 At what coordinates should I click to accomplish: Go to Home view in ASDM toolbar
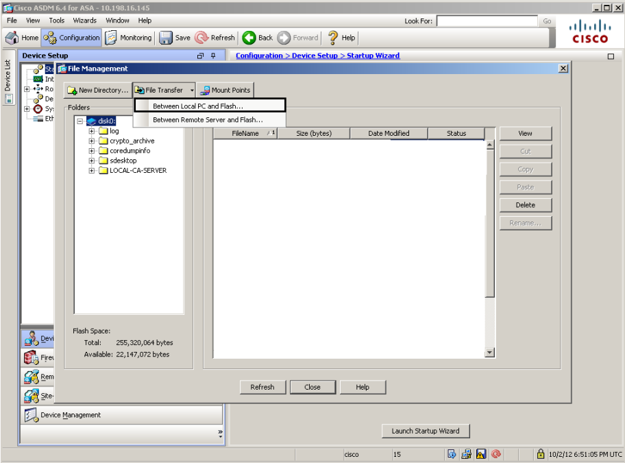coord(22,38)
